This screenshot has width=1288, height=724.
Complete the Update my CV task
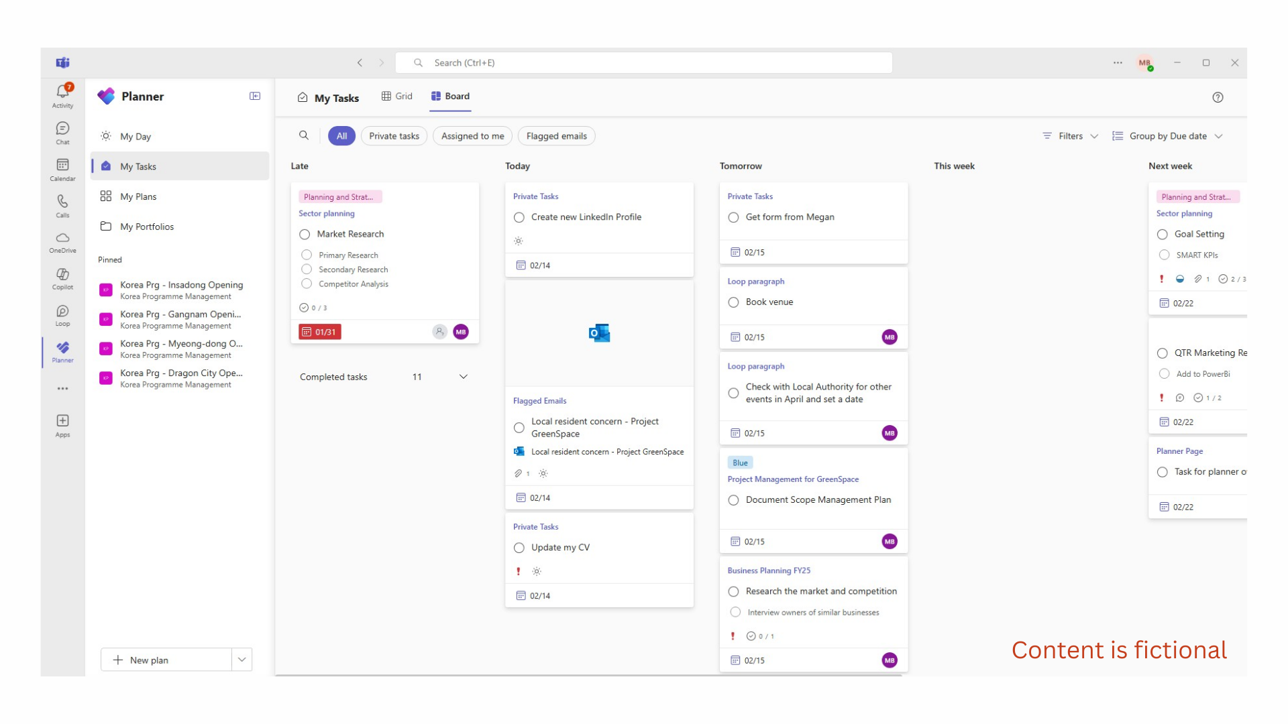[519, 548]
